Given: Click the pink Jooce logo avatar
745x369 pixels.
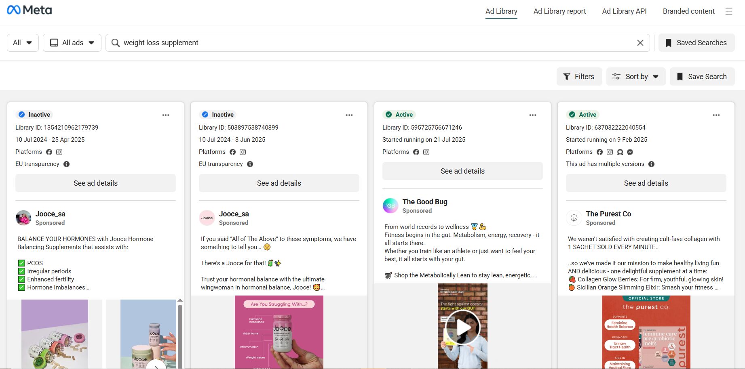Looking at the screenshot, I should tap(207, 218).
